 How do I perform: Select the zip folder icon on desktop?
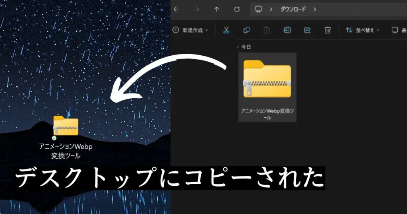[66, 126]
